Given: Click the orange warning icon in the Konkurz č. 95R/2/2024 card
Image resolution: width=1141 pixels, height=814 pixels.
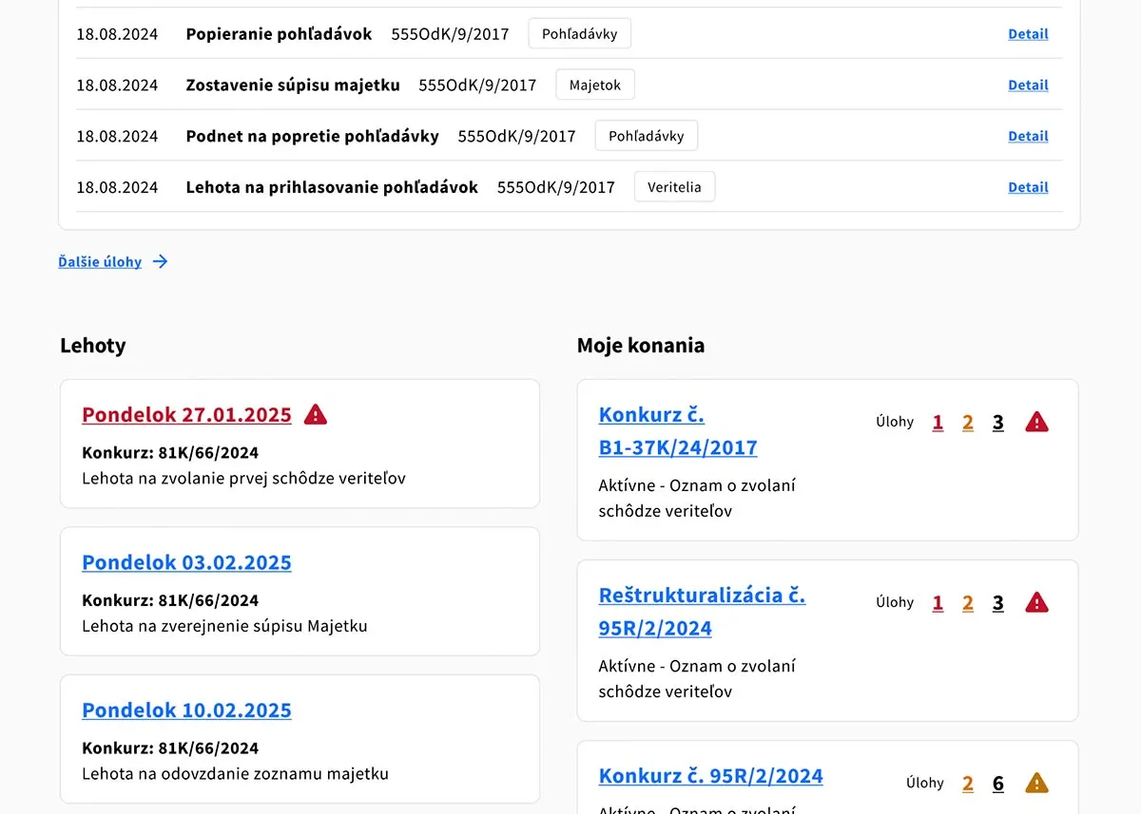Looking at the screenshot, I should tap(1036, 784).
